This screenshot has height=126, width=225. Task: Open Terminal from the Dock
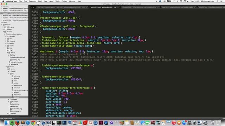coord(59,123)
